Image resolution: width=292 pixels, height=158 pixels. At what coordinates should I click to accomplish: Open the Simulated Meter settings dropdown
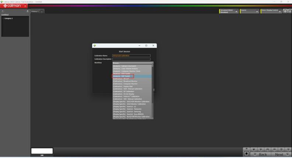229,11
